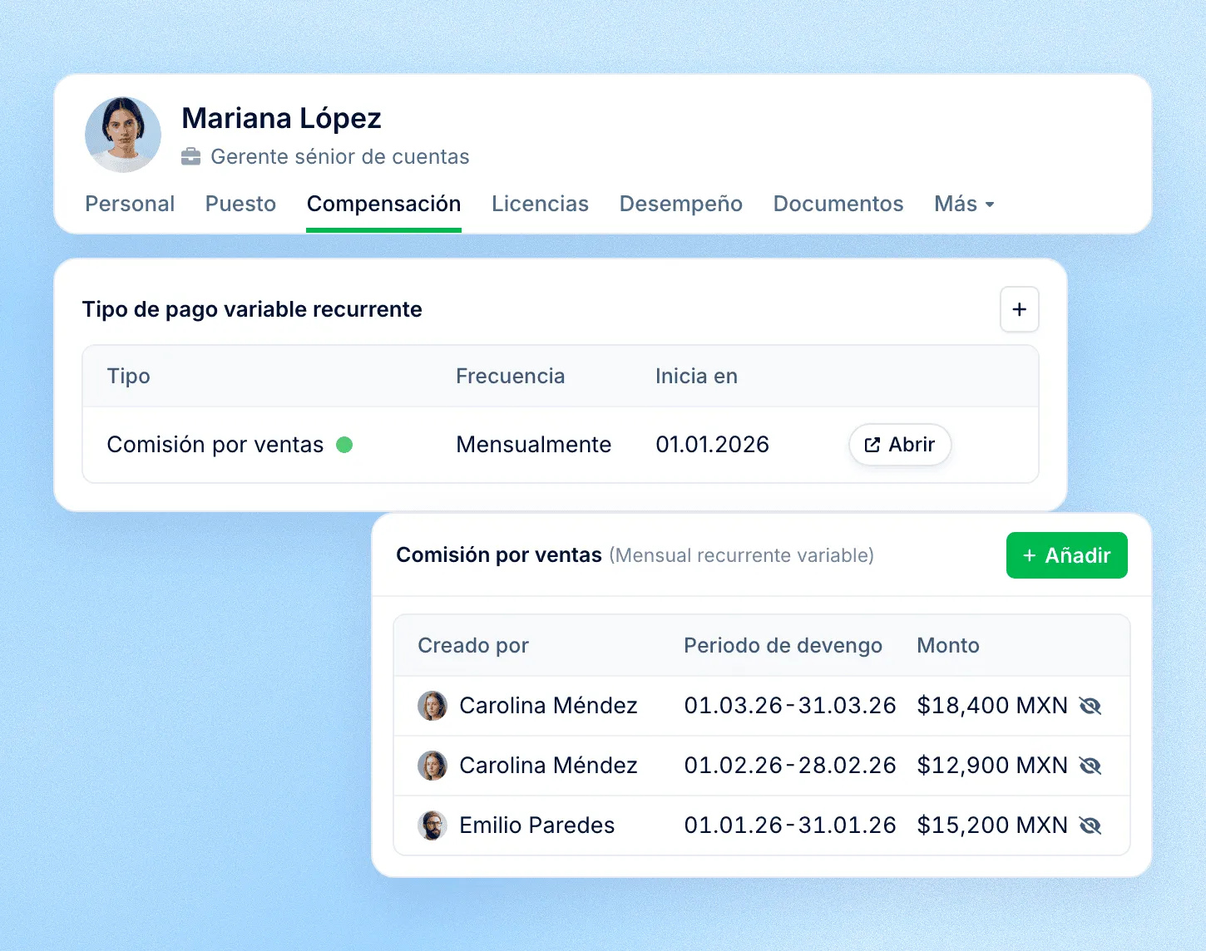
Task: Go to the Licencias tab
Action: (540, 204)
